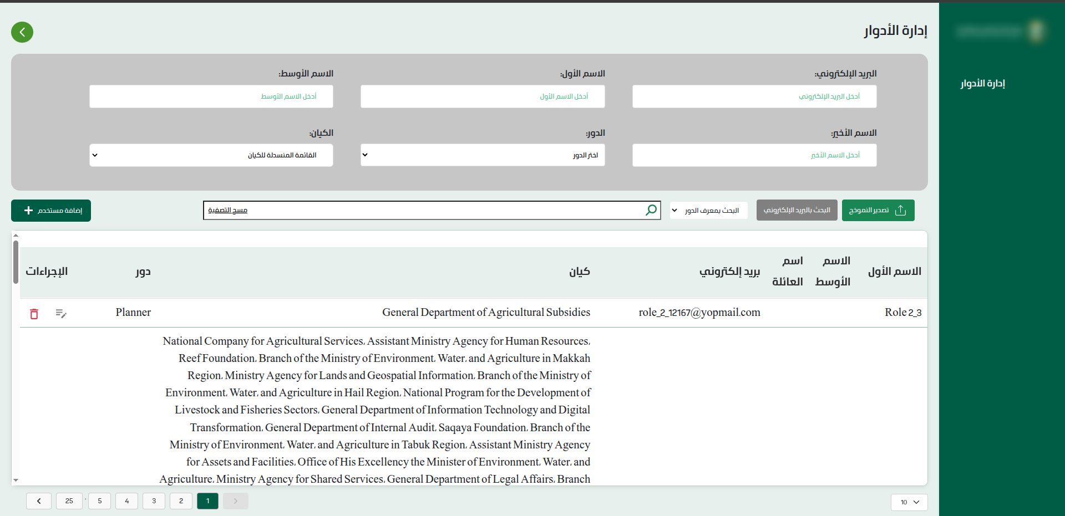This screenshot has width=1065, height=516.
Task: Jump to page 25 in pagination
Action: pos(69,501)
